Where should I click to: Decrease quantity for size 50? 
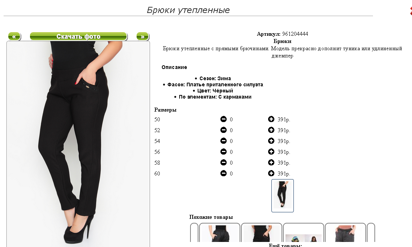223,119
